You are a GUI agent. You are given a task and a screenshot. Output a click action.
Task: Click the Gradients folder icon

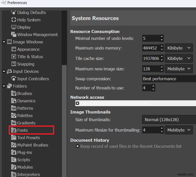pyautogui.click(x=14, y=123)
